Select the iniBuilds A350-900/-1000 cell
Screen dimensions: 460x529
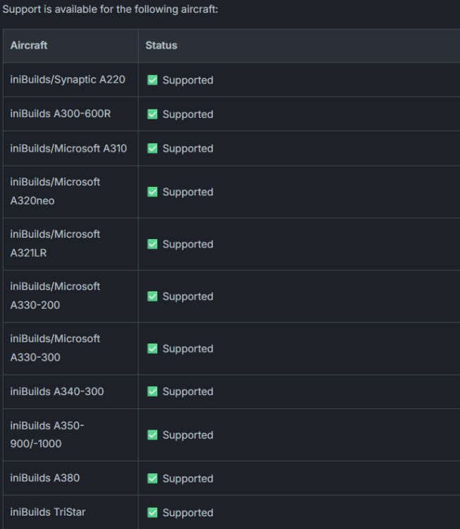point(71,435)
